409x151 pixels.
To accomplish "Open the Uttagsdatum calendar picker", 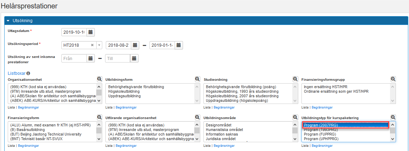I will coord(91,32).
